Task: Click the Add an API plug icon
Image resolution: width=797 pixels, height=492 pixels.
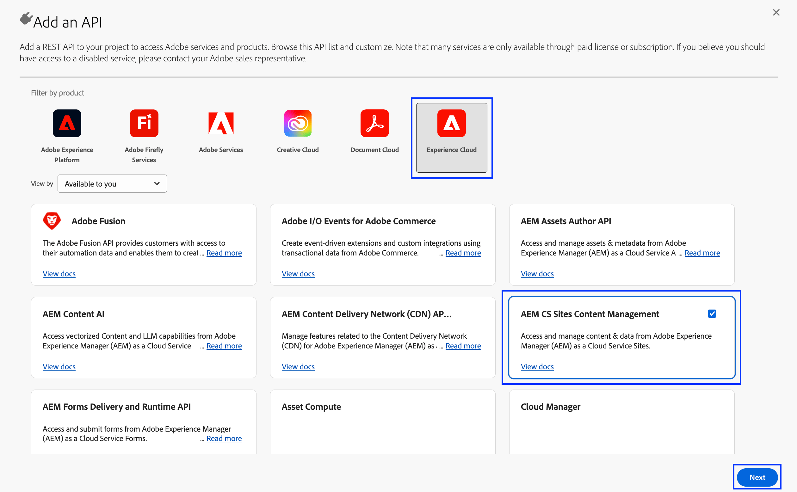Action: (x=26, y=18)
